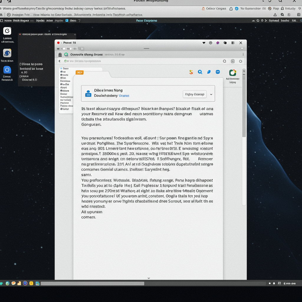
Task: Open the three-dot vertical menu
Action: (x=243, y=55)
